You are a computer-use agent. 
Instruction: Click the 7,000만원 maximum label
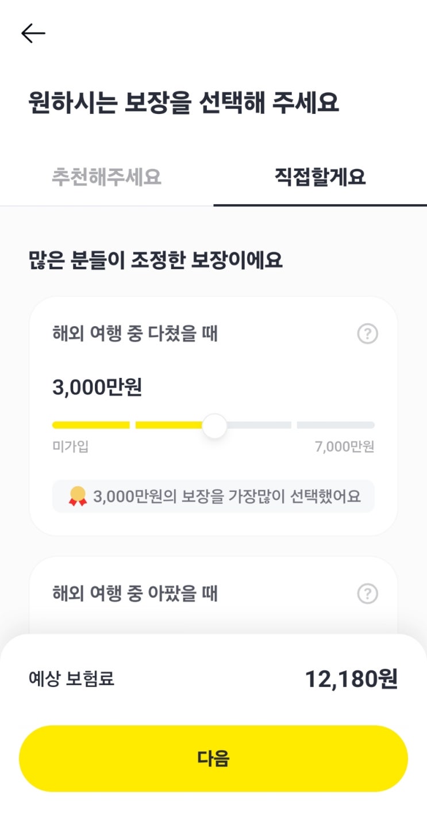coord(344,447)
